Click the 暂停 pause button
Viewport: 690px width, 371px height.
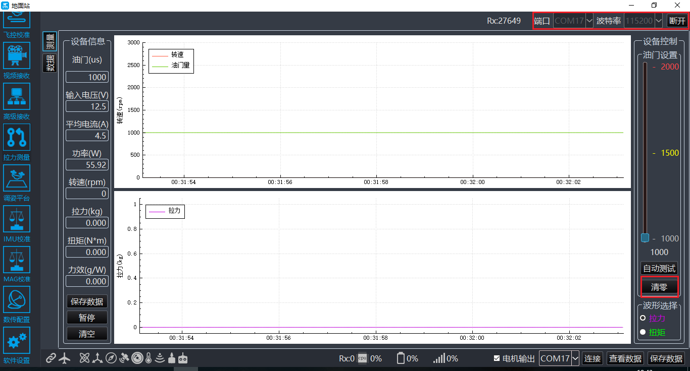[x=87, y=318]
